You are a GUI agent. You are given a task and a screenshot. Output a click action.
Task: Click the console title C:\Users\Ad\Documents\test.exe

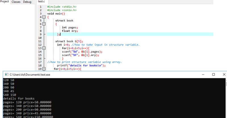click(x=30, y=75)
